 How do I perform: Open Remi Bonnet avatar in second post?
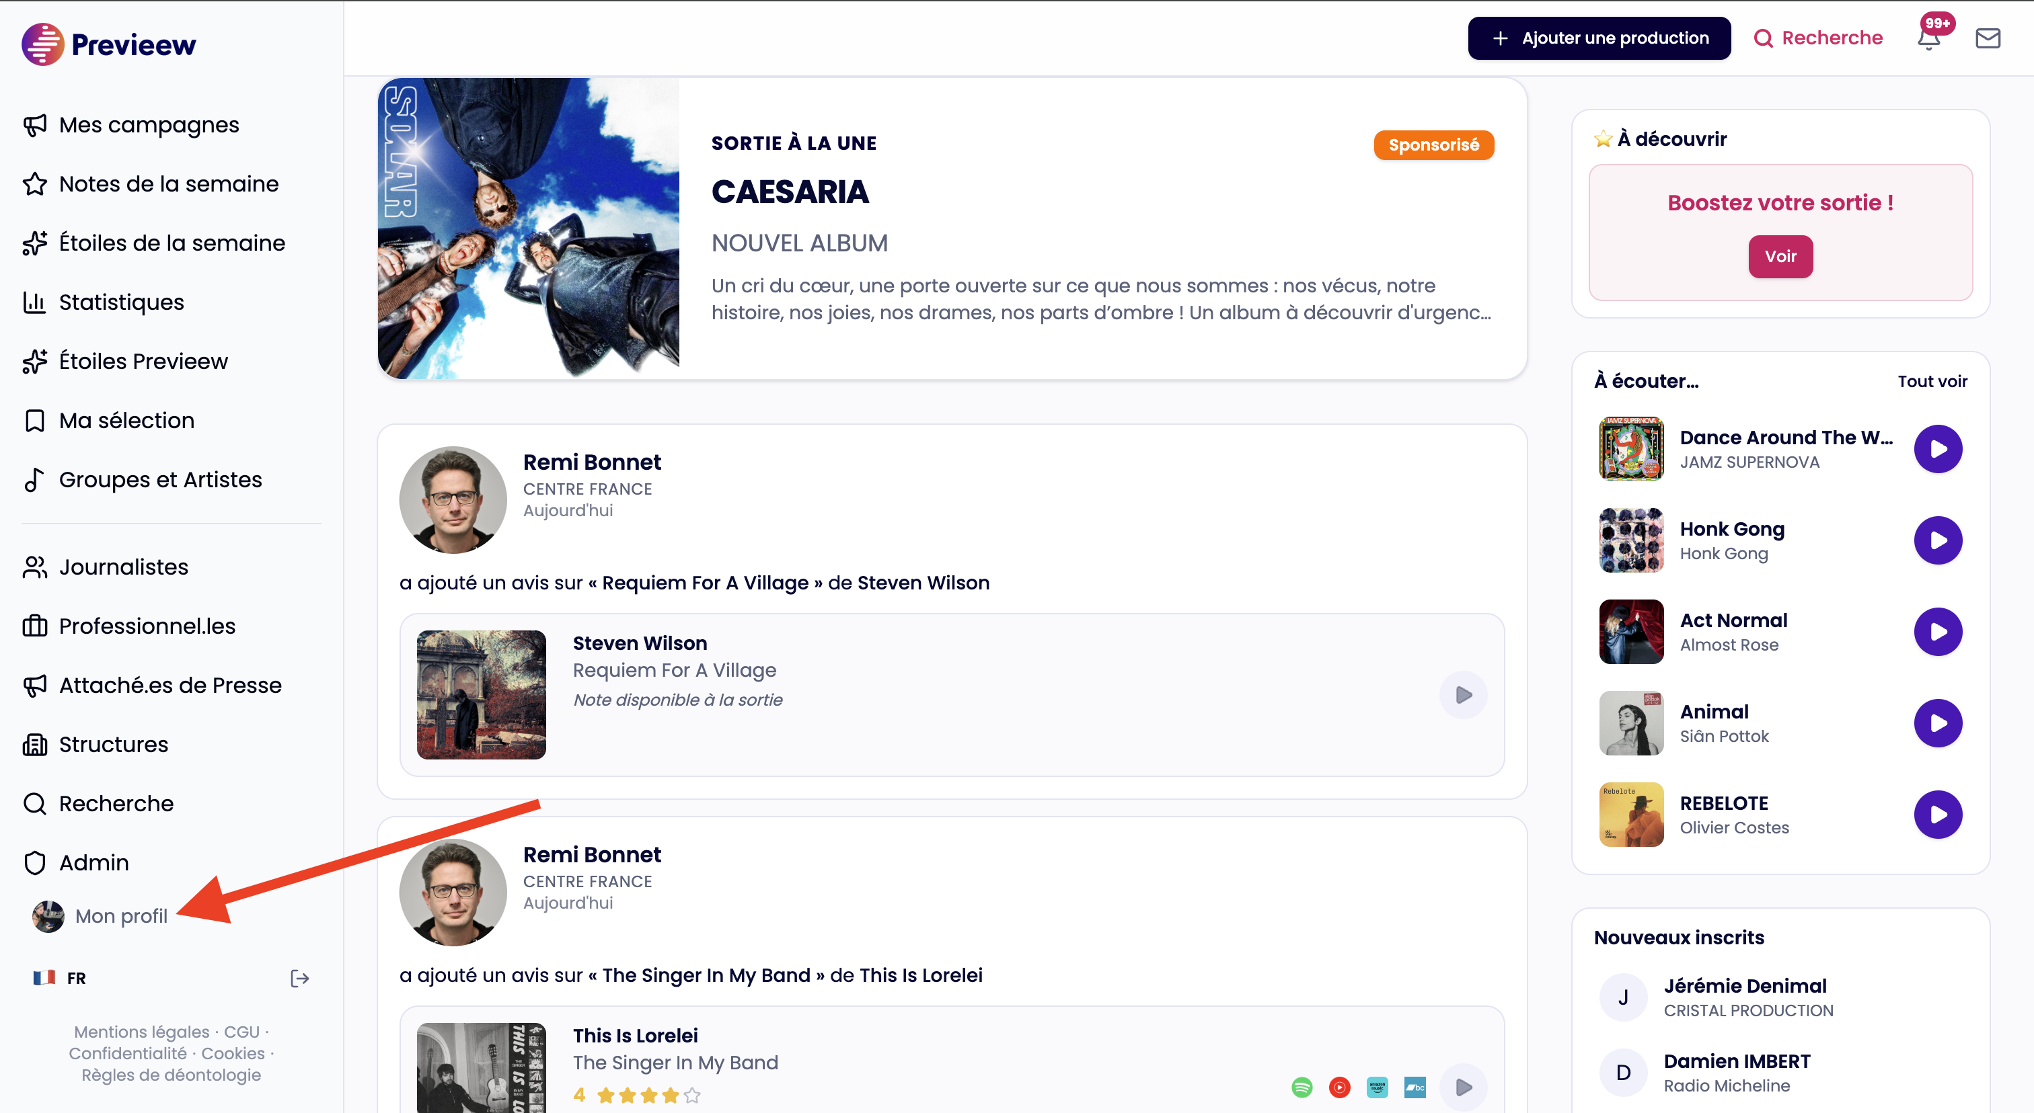(453, 892)
